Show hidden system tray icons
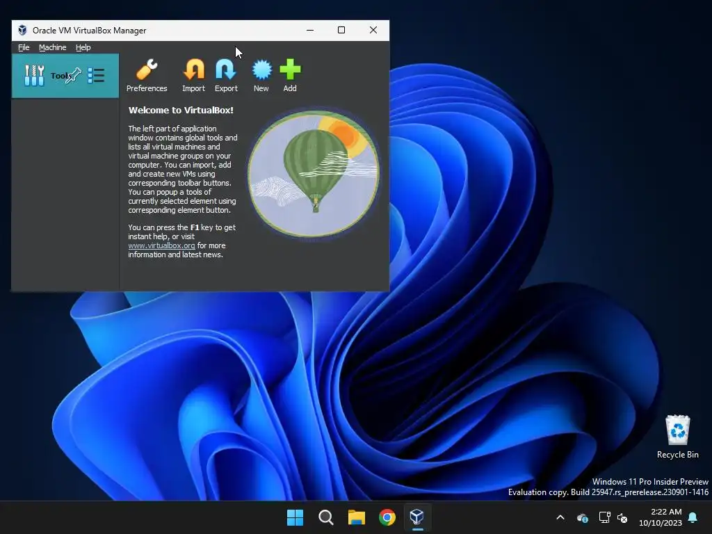This screenshot has width=712, height=534. (560, 517)
